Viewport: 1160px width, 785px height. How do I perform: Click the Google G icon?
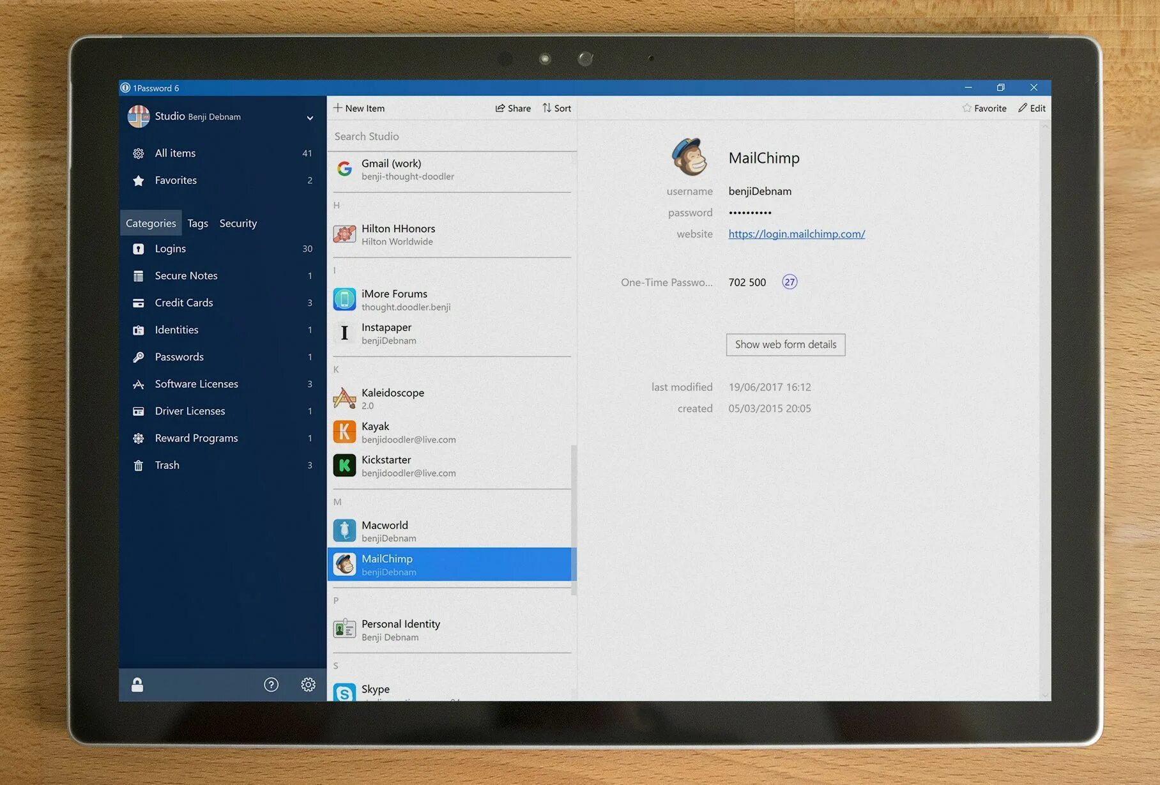click(344, 169)
